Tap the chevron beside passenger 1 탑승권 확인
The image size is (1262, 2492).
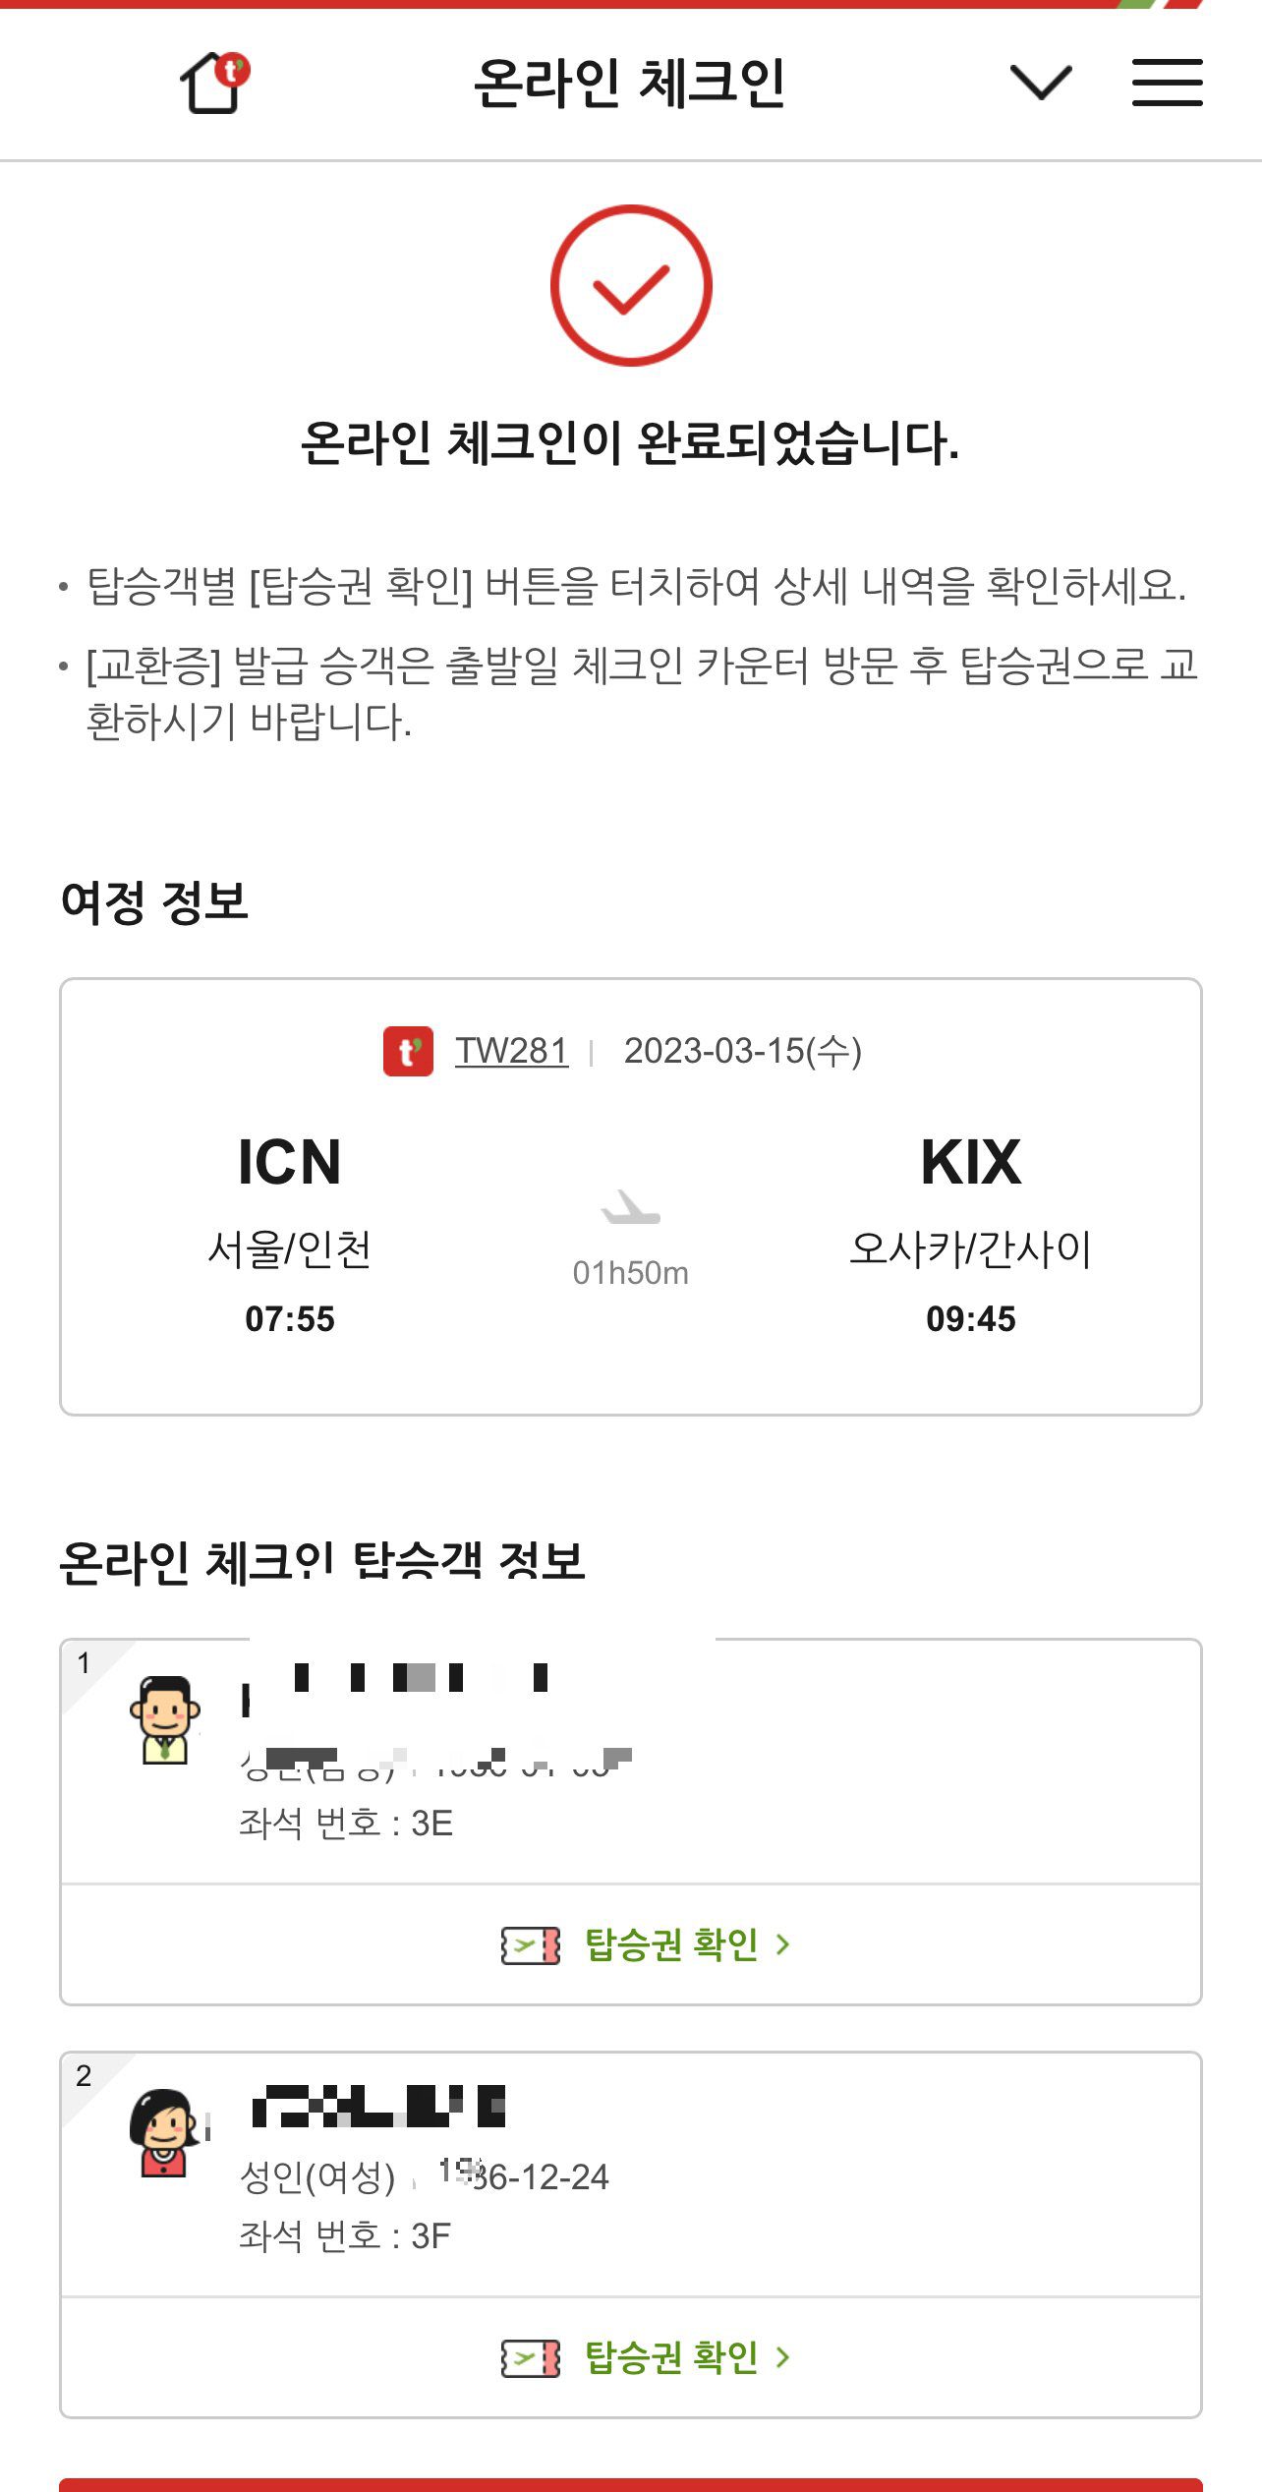782,1944
